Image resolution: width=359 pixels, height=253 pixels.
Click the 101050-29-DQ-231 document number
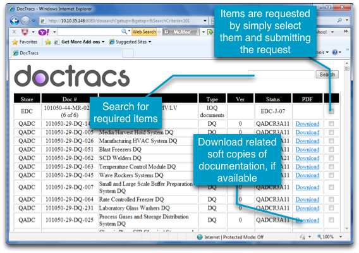click(70, 208)
